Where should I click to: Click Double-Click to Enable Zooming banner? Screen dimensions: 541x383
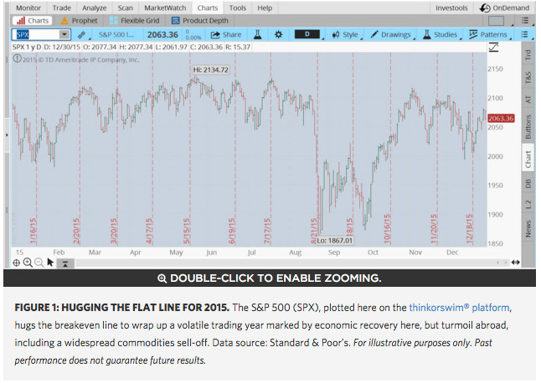click(270, 278)
